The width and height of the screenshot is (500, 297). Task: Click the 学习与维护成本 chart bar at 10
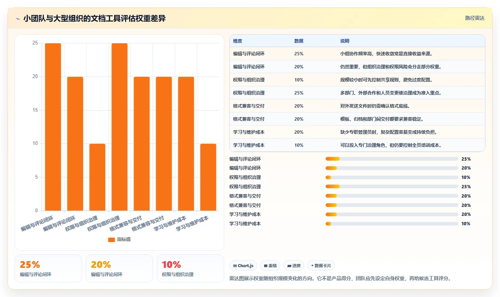pyautogui.click(x=208, y=177)
